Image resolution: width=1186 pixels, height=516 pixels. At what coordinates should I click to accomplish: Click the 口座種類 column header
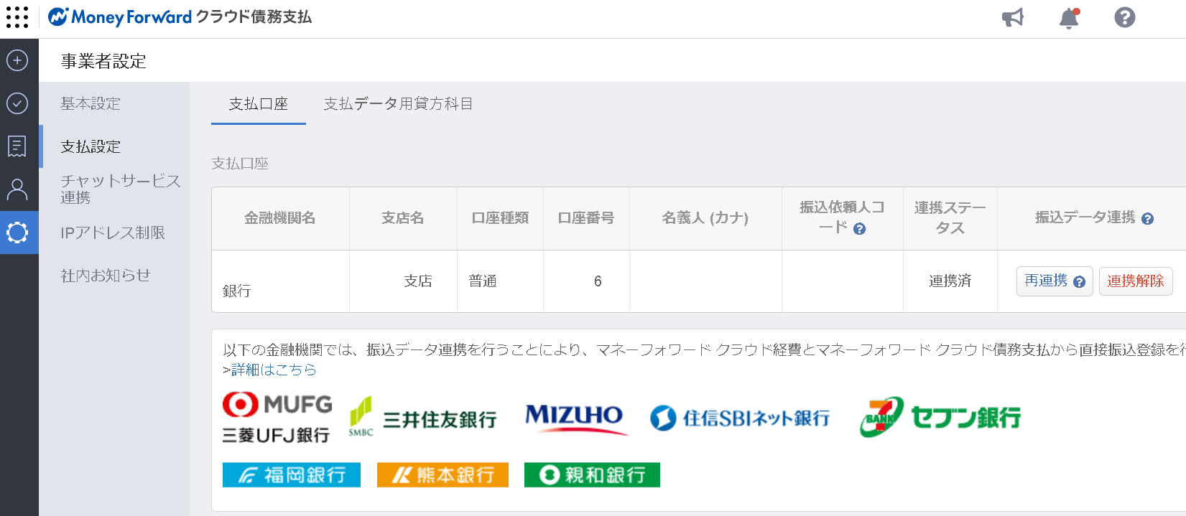[x=500, y=218]
